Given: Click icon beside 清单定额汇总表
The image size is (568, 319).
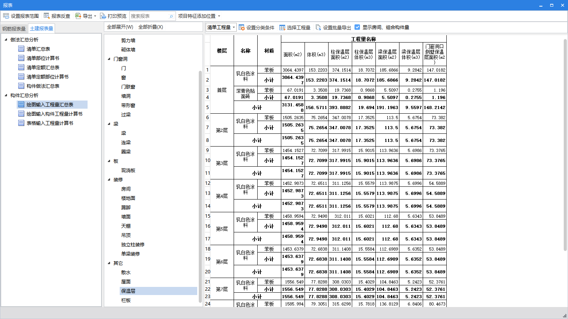Looking at the screenshot, I should [x=21, y=67].
